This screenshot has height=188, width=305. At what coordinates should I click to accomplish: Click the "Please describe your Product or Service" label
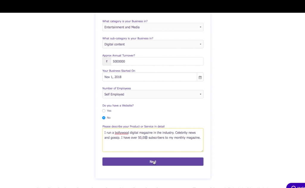[133, 126]
